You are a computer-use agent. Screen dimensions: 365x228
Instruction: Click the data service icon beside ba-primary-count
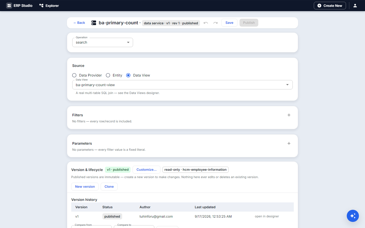[x=94, y=23]
